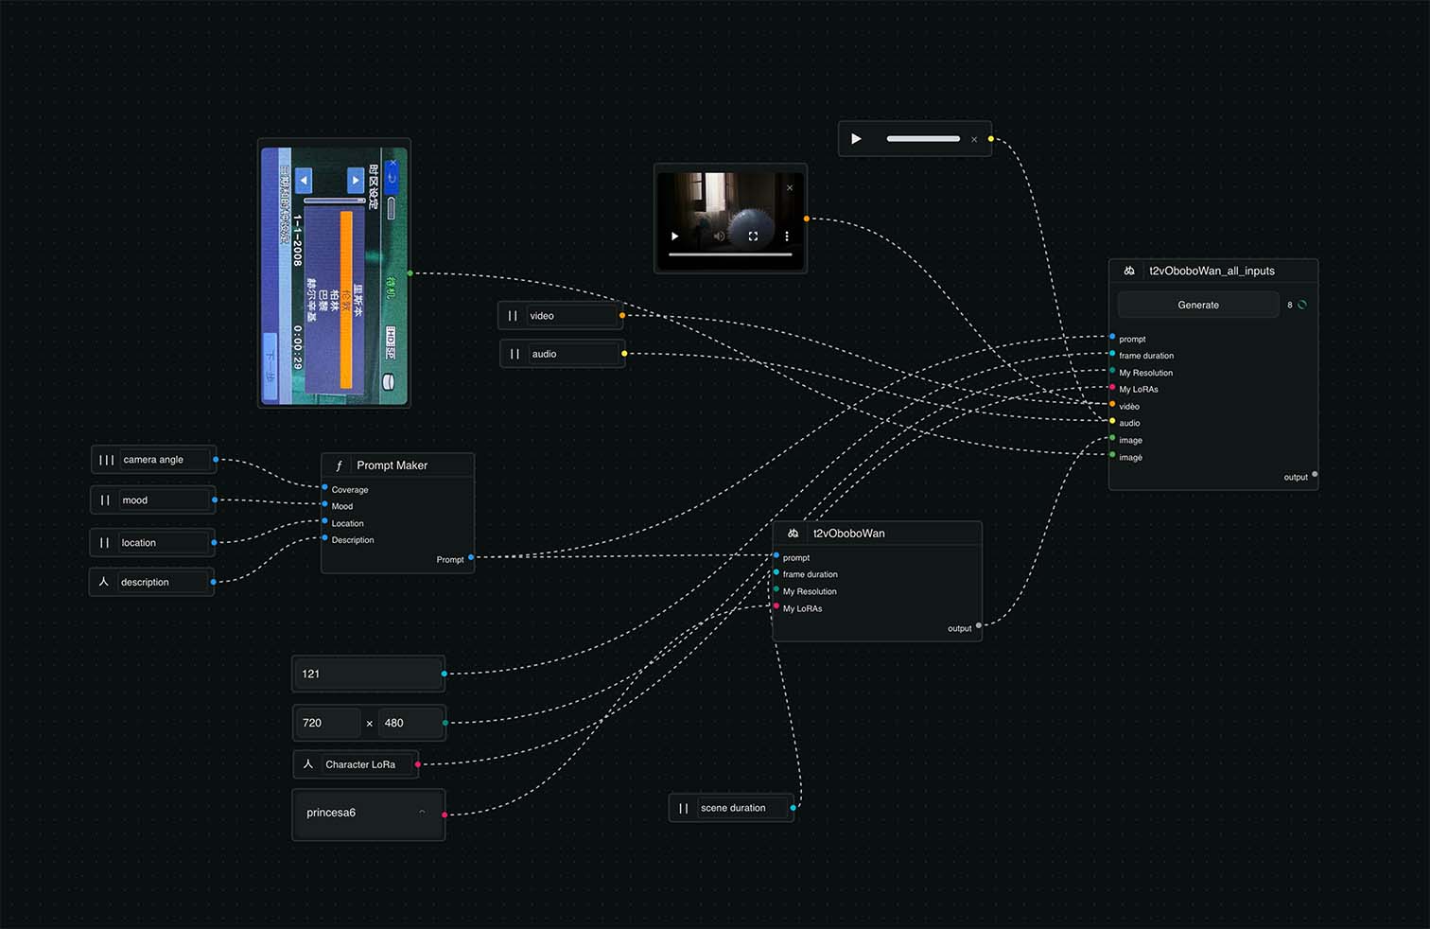Click the 480 height field
1430x929 pixels.
click(409, 723)
